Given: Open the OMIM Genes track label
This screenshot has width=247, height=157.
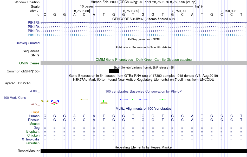Looking at the screenshot, I should [x=29, y=63].
